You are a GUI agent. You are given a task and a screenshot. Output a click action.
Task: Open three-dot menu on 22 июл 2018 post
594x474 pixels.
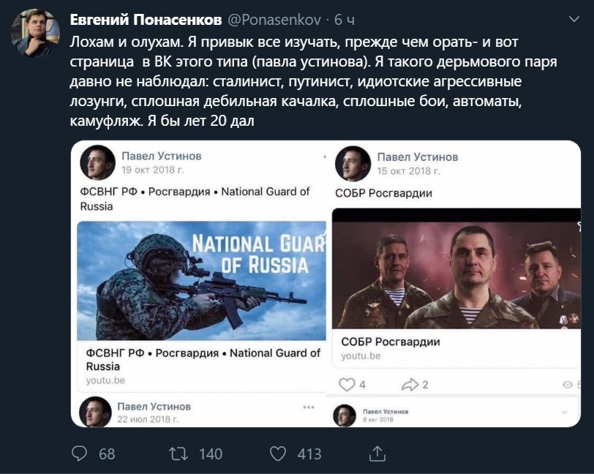coord(308,407)
